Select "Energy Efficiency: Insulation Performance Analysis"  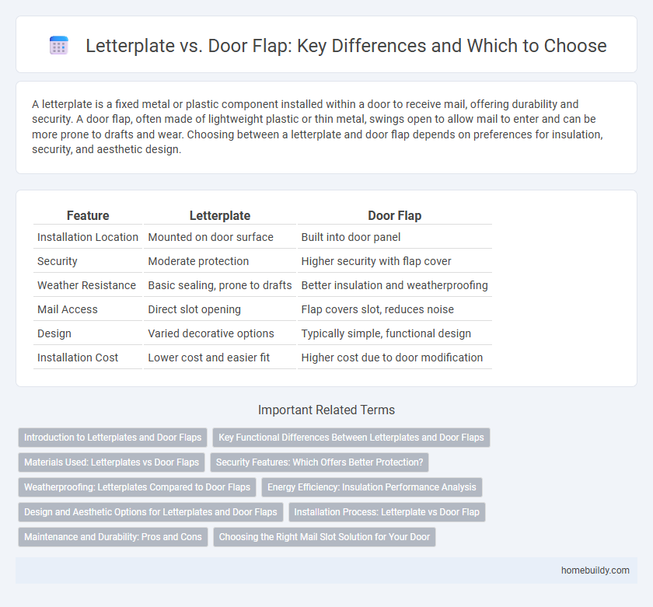(x=372, y=487)
